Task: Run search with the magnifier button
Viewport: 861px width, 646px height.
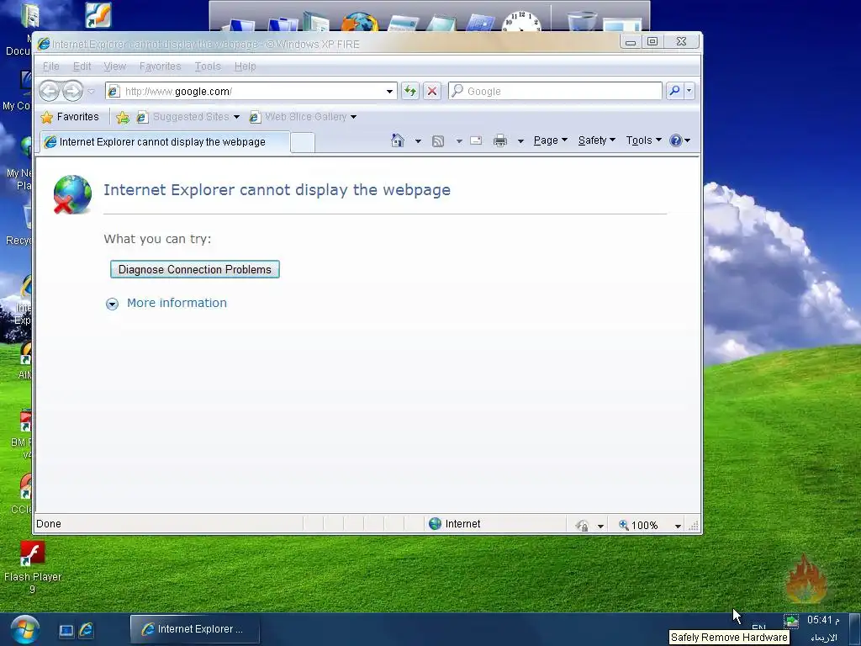Action: click(x=673, y=91)
